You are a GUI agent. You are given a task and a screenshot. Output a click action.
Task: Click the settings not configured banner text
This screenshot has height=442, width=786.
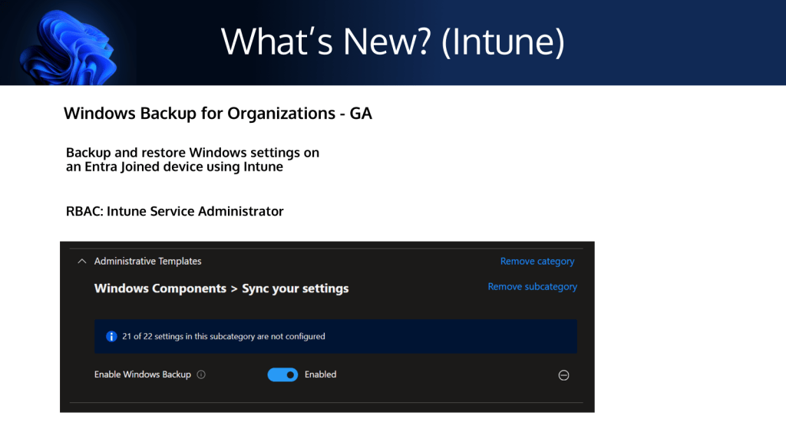[223, 336]
